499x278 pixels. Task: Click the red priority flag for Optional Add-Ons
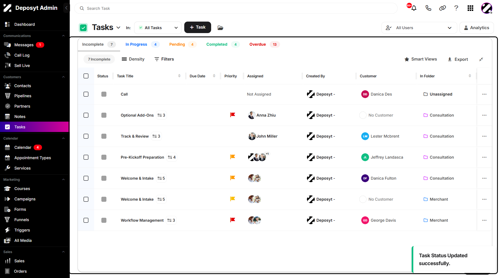click(232, 115)
